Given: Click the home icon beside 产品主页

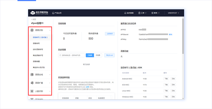Looking at the screenshot, I should point(53,13).
